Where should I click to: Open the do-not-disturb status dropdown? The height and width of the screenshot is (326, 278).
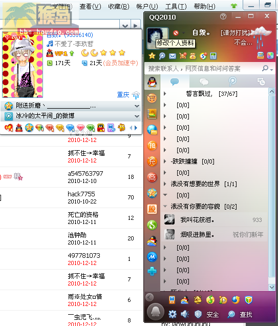(x=183, y=33)
